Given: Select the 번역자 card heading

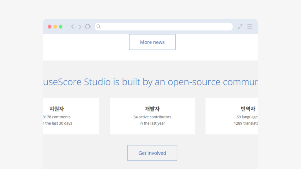Looking at the screenshot, I should point(248,109).
